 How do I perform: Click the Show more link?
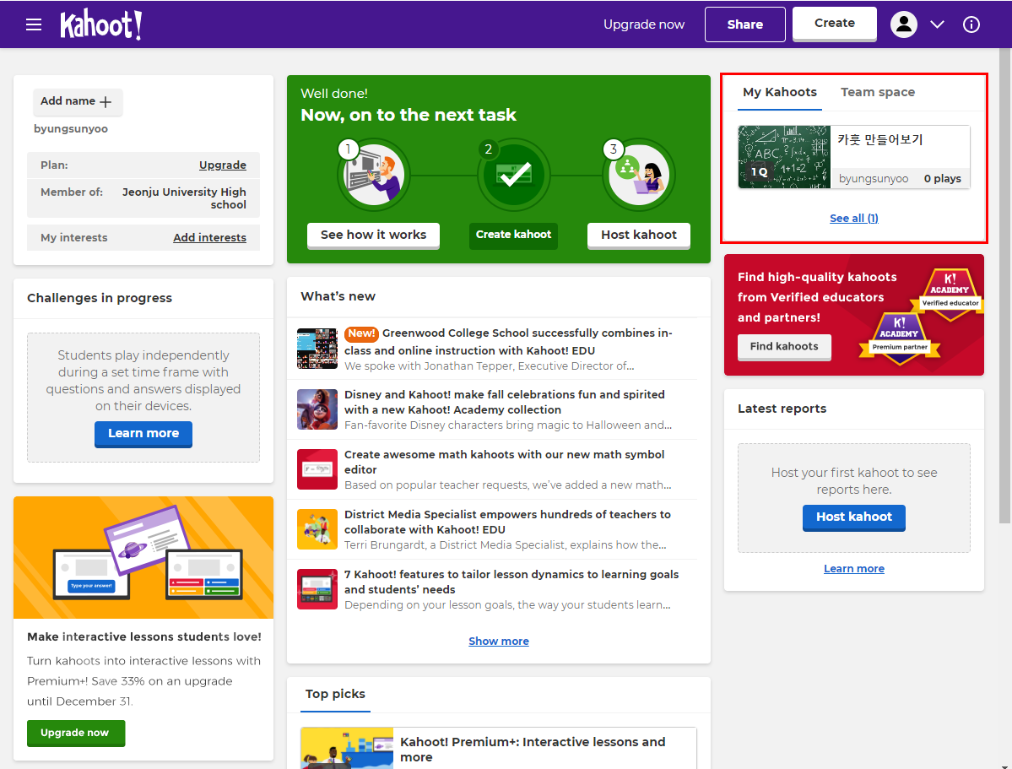pyautogui.click(x=499, y=642)
